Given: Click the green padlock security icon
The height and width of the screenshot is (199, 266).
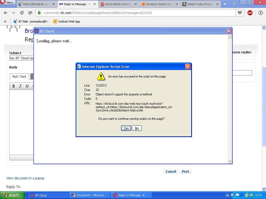Looking at the screenshot, I should 39,13.
